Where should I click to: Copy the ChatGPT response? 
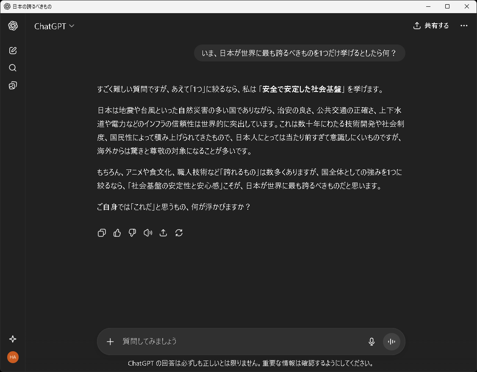[102, 233]
